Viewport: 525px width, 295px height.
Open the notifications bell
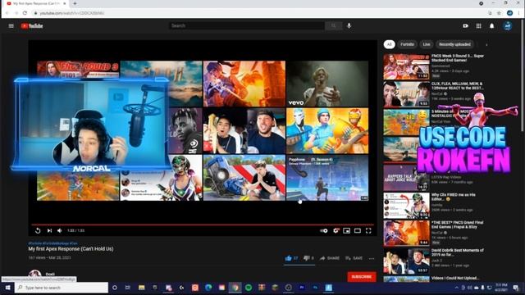pos(491,25)
